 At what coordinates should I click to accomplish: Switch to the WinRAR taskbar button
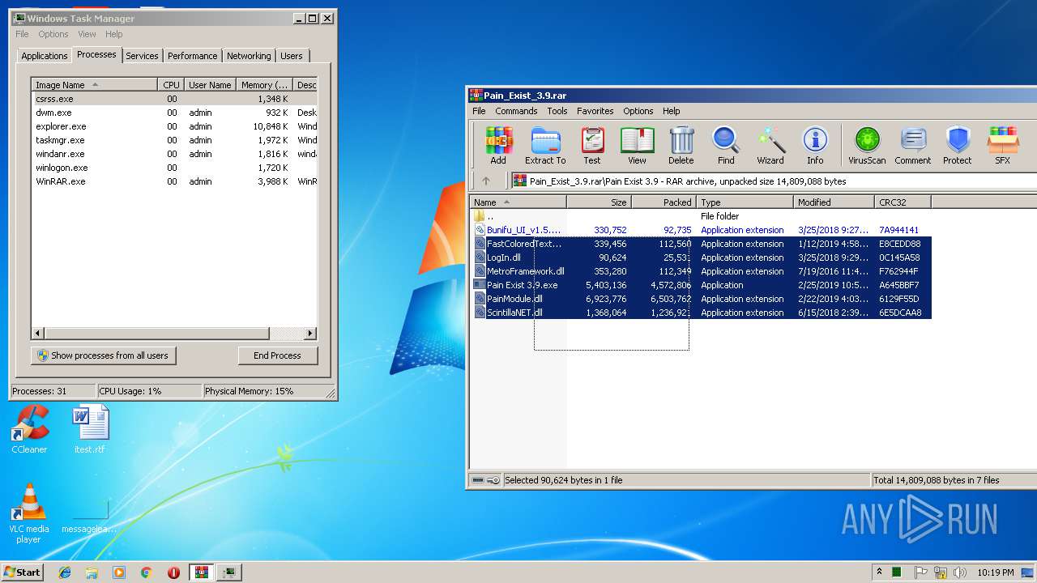pos(202,572)
